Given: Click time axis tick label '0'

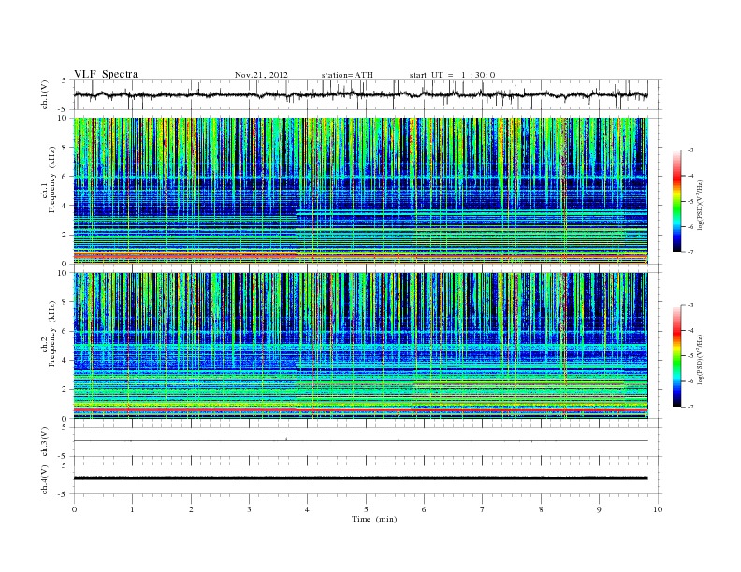Looking at the screenshot, I should click(74, 509).
